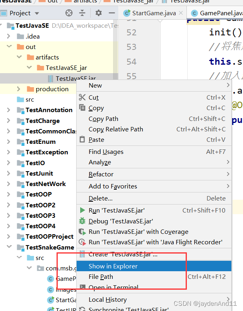This screenshot has height=311, width=243.
Task: Click line number 53 in gutter
Action: point(132,47)
